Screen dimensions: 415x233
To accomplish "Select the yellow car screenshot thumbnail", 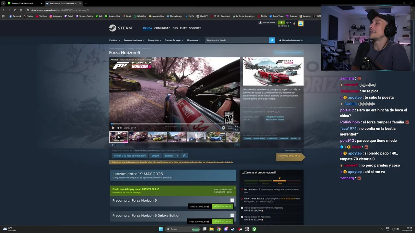I will pos(158,137).
